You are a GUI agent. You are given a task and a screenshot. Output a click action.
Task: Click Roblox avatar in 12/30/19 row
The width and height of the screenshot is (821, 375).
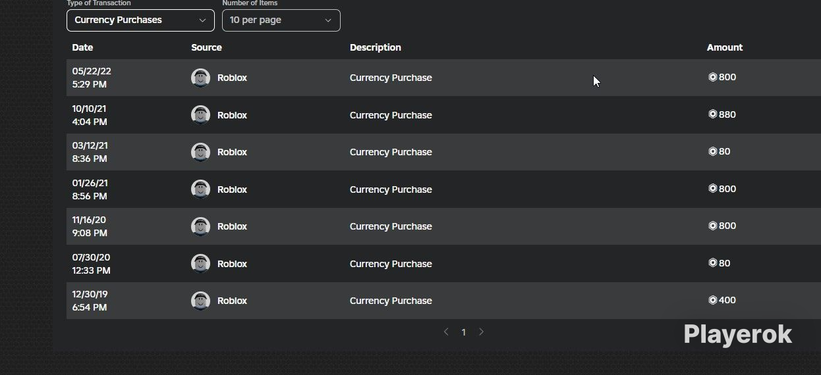coord(200,301)
